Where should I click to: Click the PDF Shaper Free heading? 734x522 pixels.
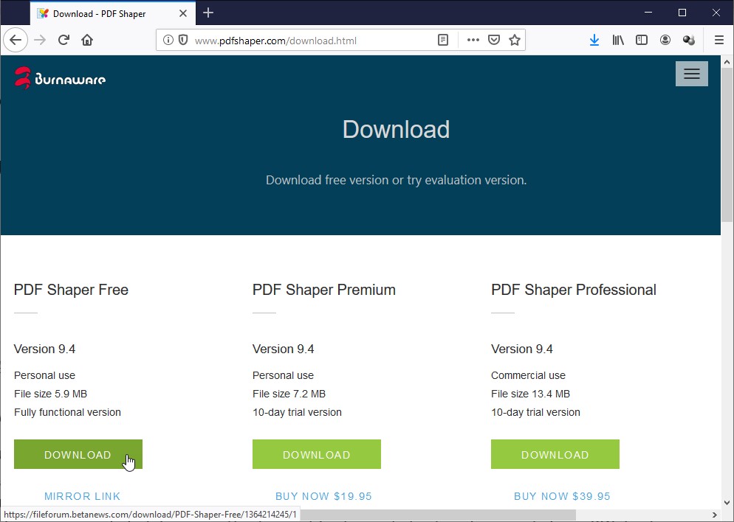71,290
